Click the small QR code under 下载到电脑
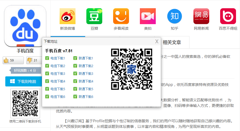Image resolution: width=240 pixels, height=131 pixels. pos(25,103)
